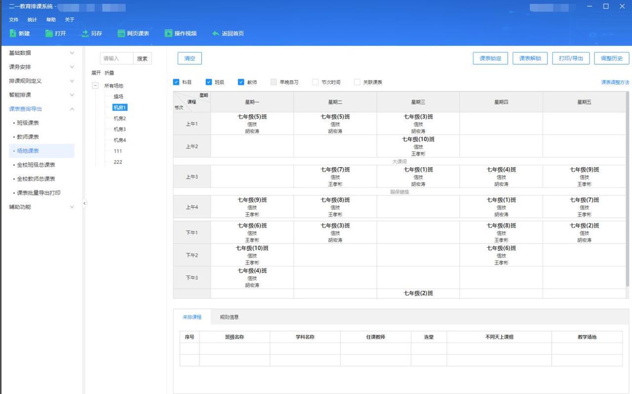
Task: Click the 调整历史 button
Action: [612, 58]
